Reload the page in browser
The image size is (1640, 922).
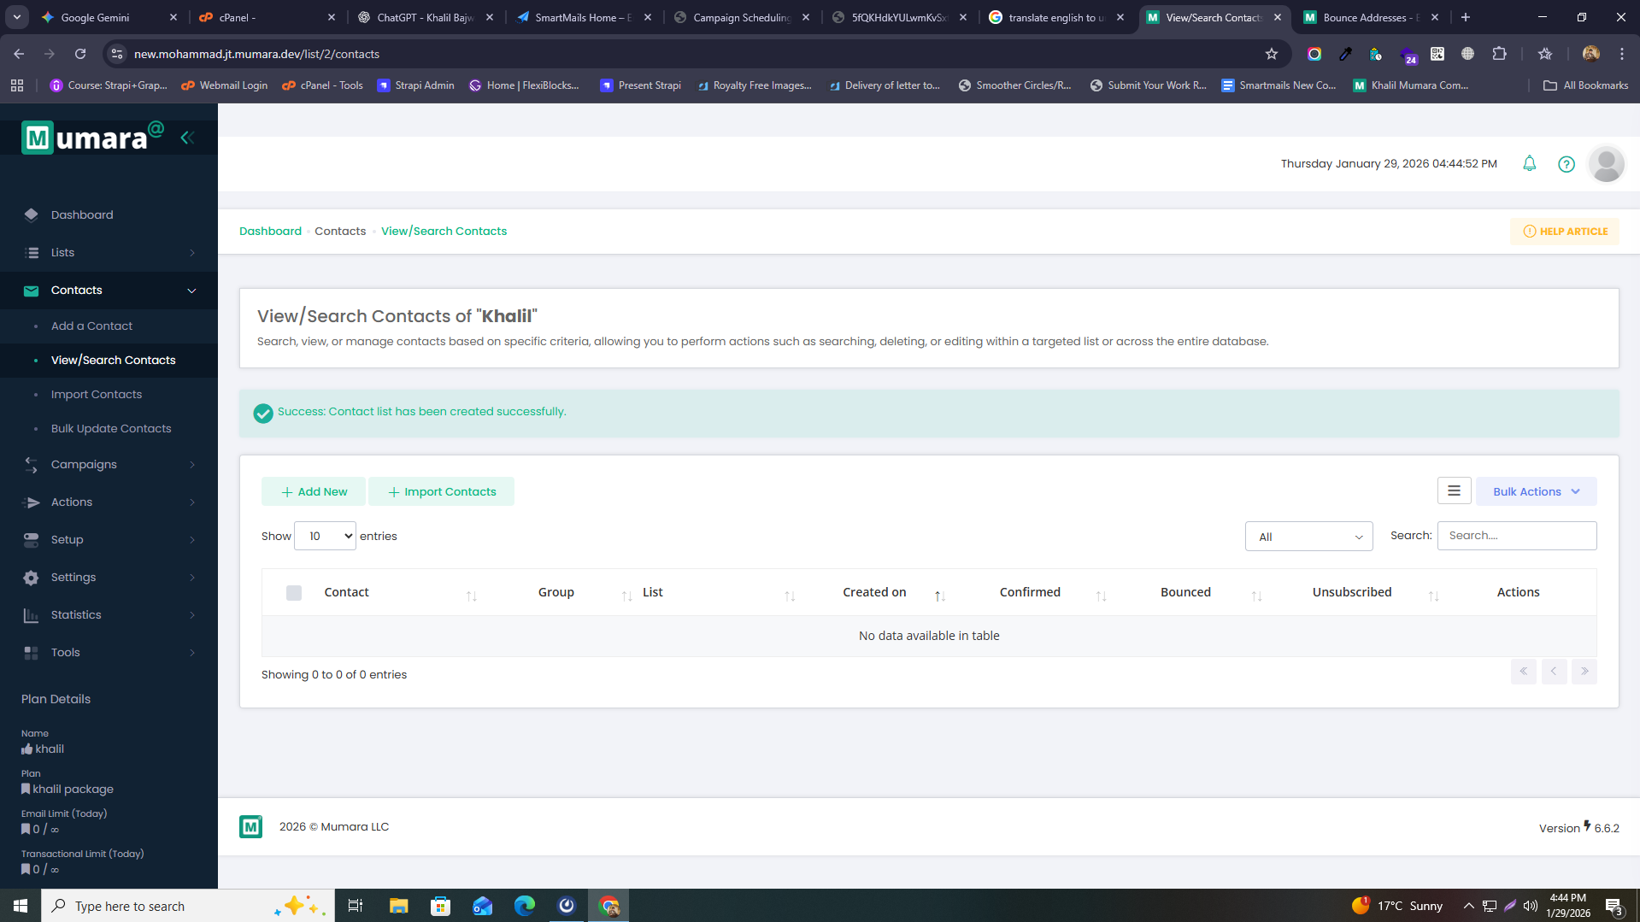point(80,54)
